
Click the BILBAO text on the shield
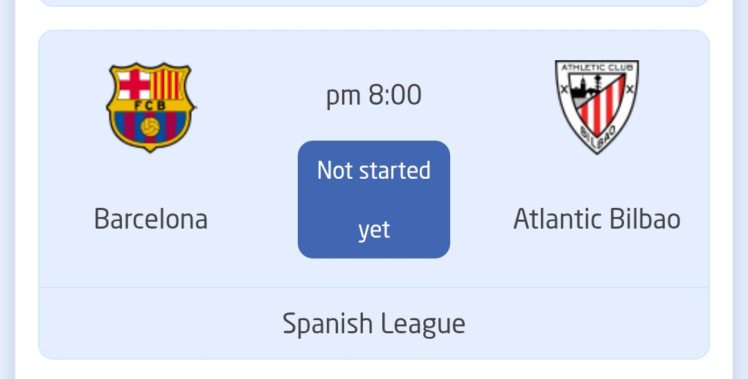(597, 137)
